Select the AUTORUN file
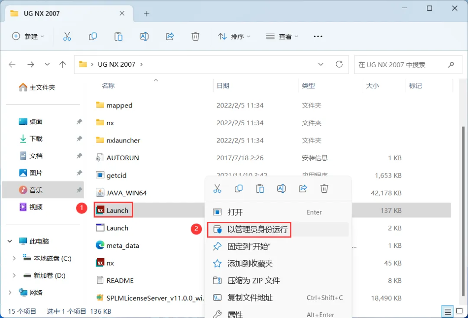468x318 pixels. pyautogui.click(x=117, y=158)
